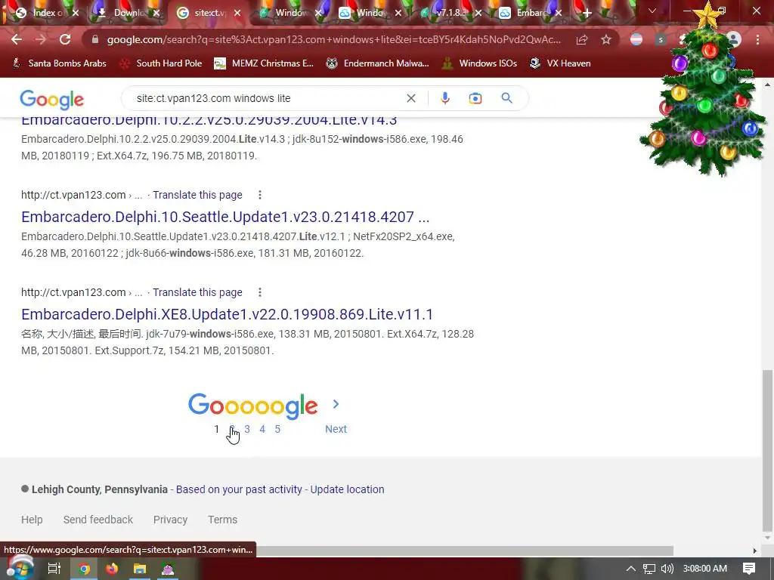
Task: Open Embarcadero.Delphi.XE8.Update1 result
Action: click(227, 314)
